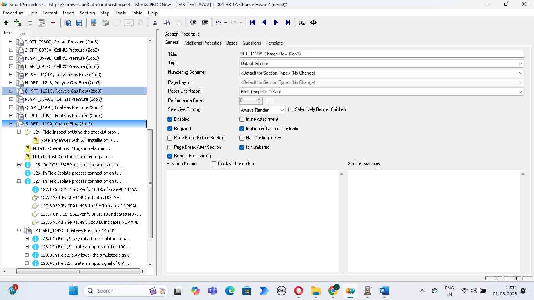Click the find icon beside the move arrows
Screen dimensions: 534x300
pos(302,23)
